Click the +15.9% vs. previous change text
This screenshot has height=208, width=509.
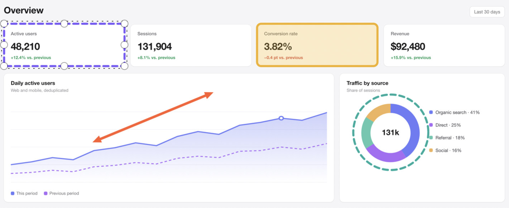[411, 58]
